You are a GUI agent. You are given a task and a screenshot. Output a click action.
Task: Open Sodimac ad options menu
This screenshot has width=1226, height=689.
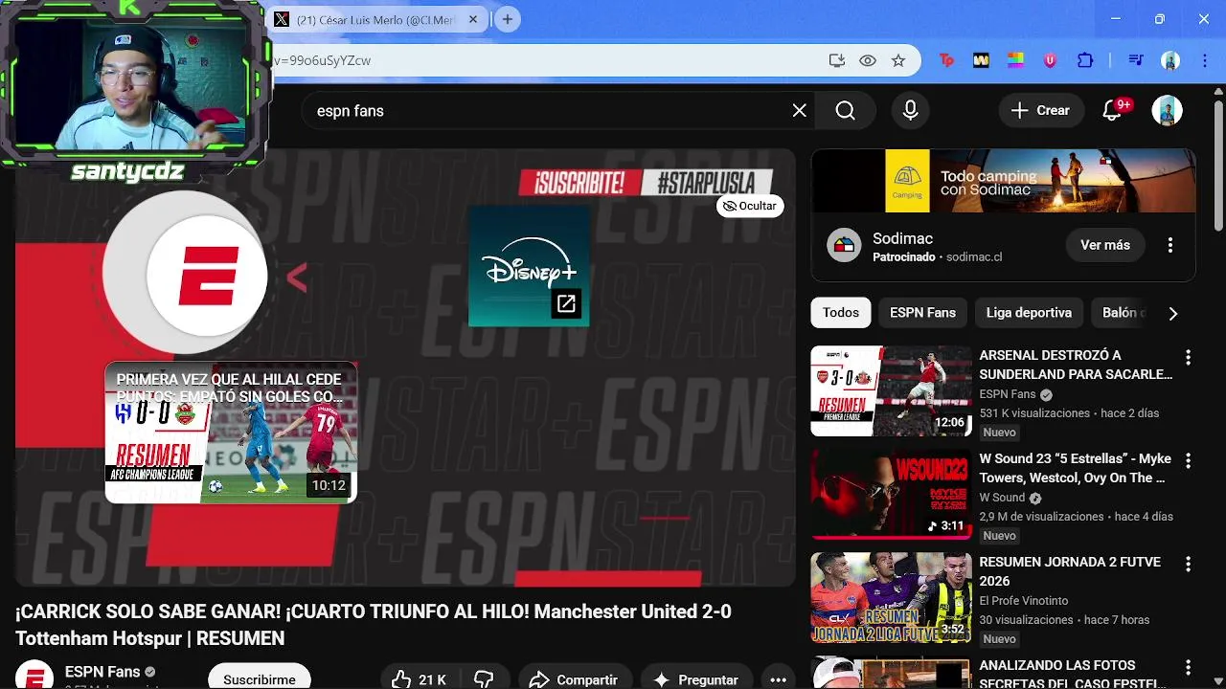click(1169, 245)
